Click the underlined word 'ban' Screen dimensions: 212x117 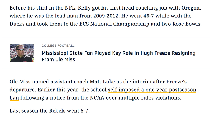[14, 98]
